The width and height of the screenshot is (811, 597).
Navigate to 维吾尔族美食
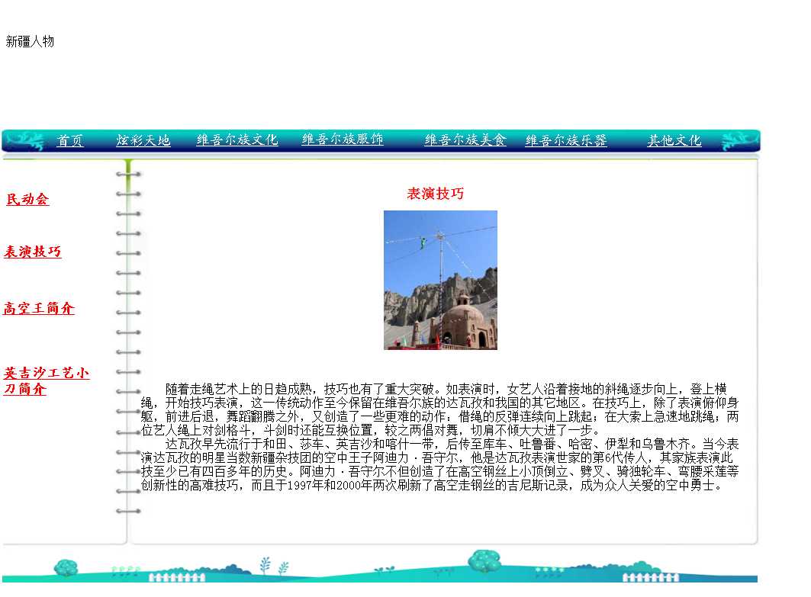pyautogui.click(x=465, y=140)
